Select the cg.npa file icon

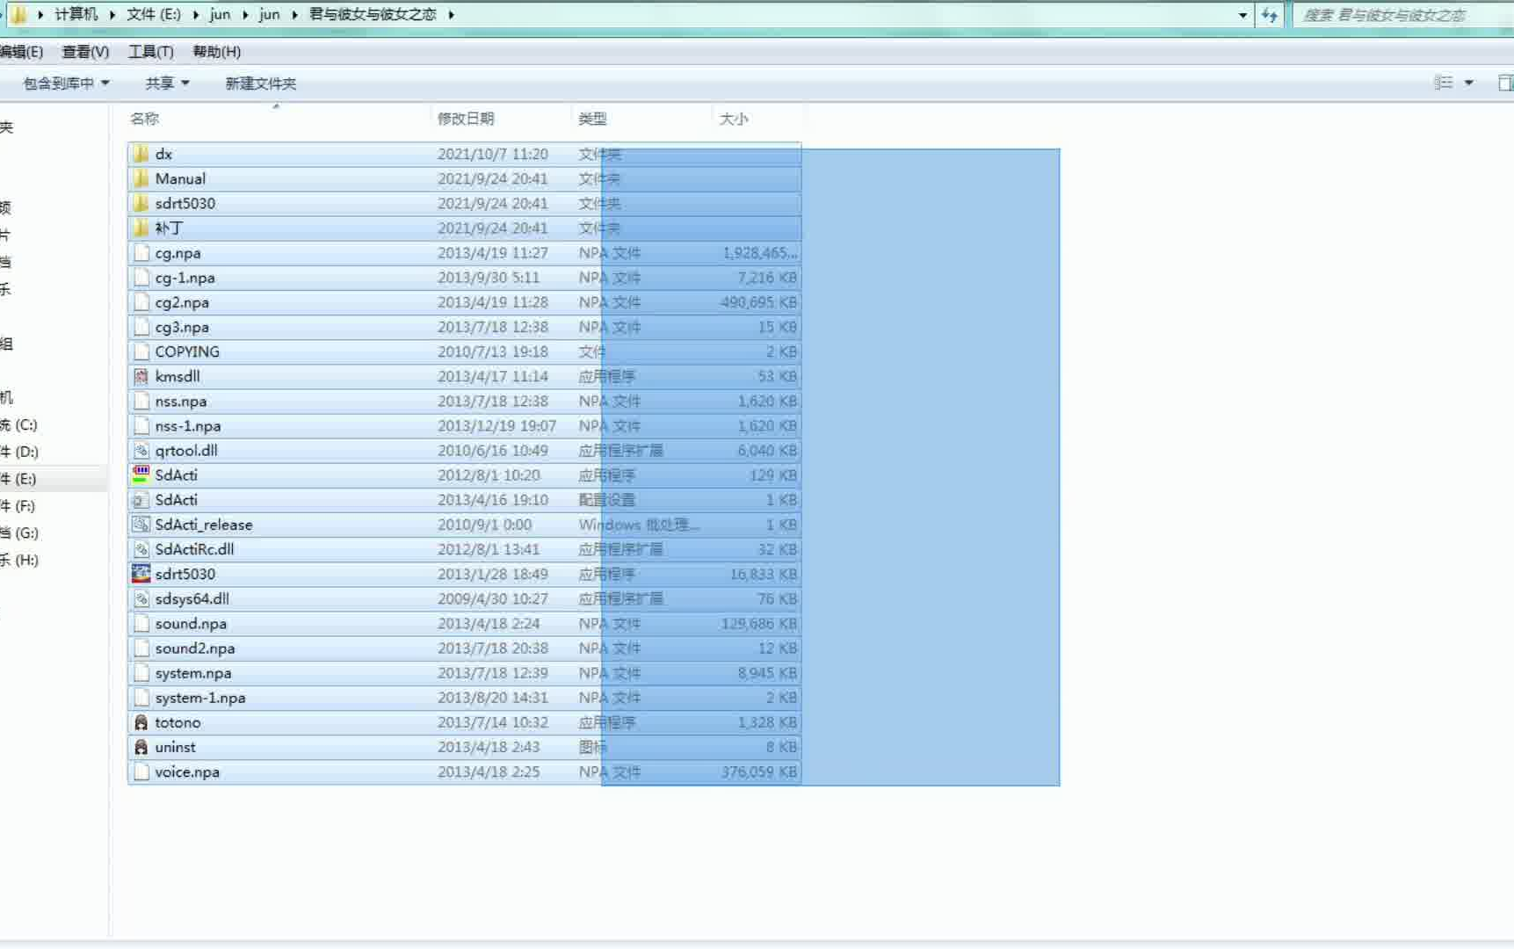(x=141, y=253)
